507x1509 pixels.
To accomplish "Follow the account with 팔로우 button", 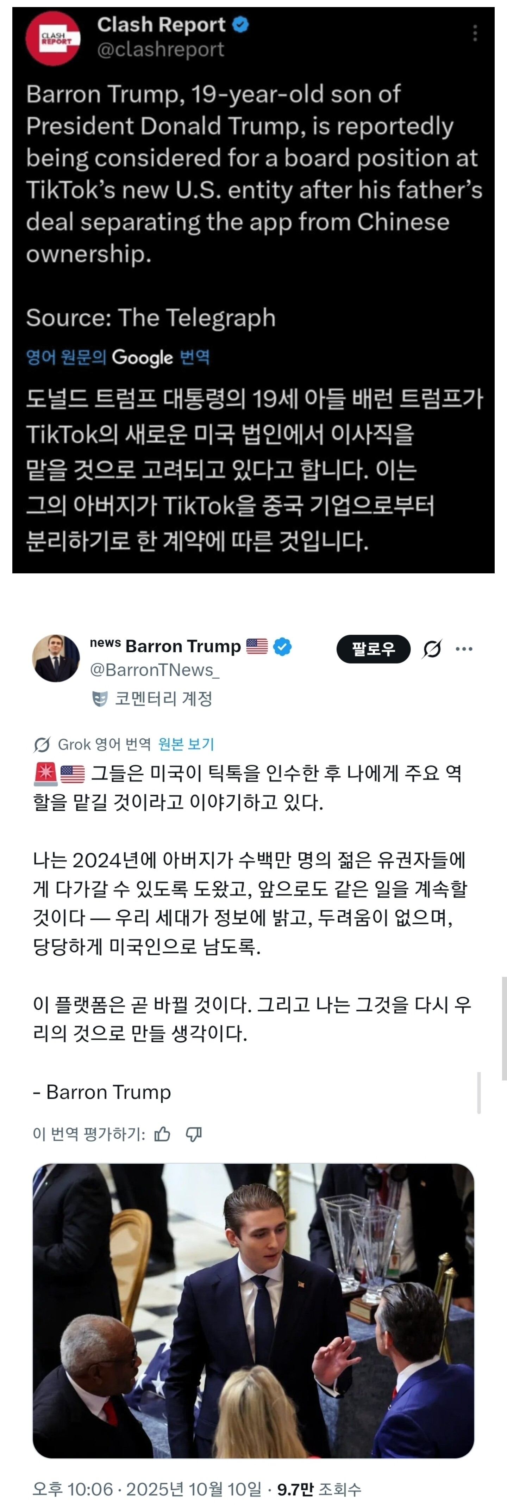I will click(374, 648).
